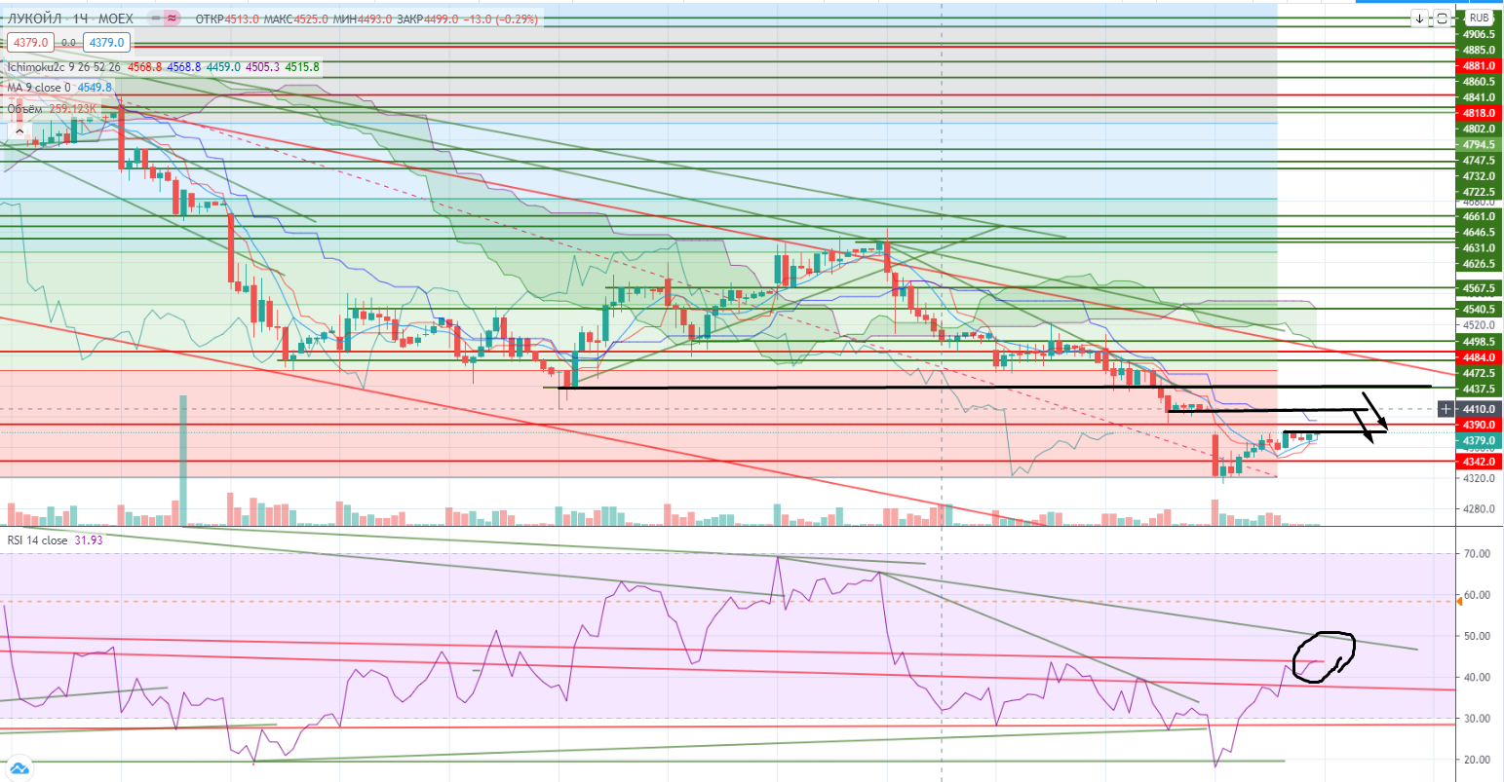Click the pink approximate-equals market status icon
Viewport: 1504px width, 782px height.
[x=173, y=19]
